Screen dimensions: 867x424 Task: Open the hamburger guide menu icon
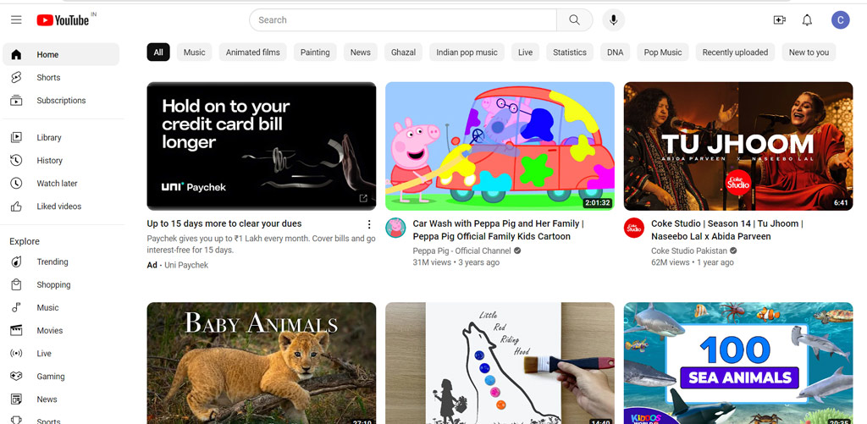tap(16, 20)
